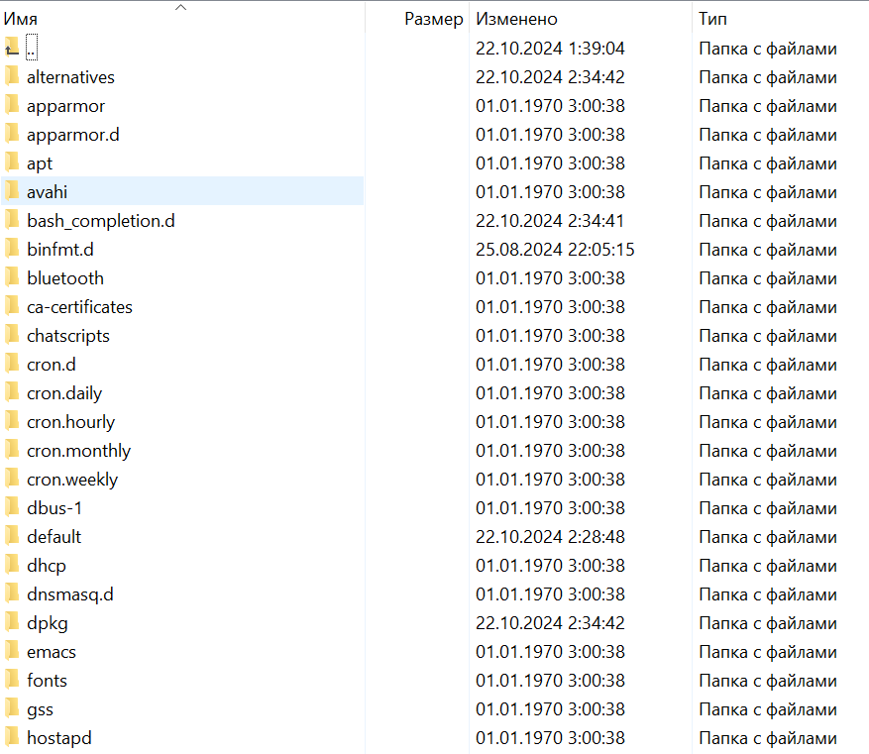Select the apparmor folder name
The image size is (869, 754).
click(65, 106)
